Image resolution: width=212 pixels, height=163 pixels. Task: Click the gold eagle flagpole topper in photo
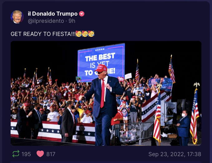coord(196,85)
